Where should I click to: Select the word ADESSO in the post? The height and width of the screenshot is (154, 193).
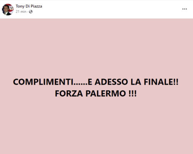coord(111,82)
